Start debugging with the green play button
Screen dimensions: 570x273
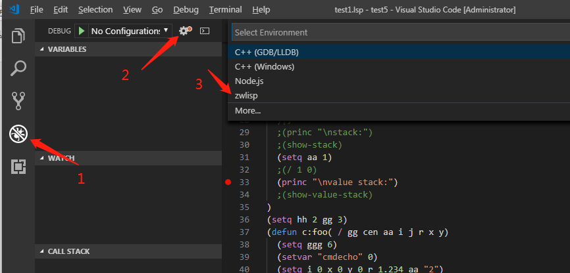(x=82, y=31)
